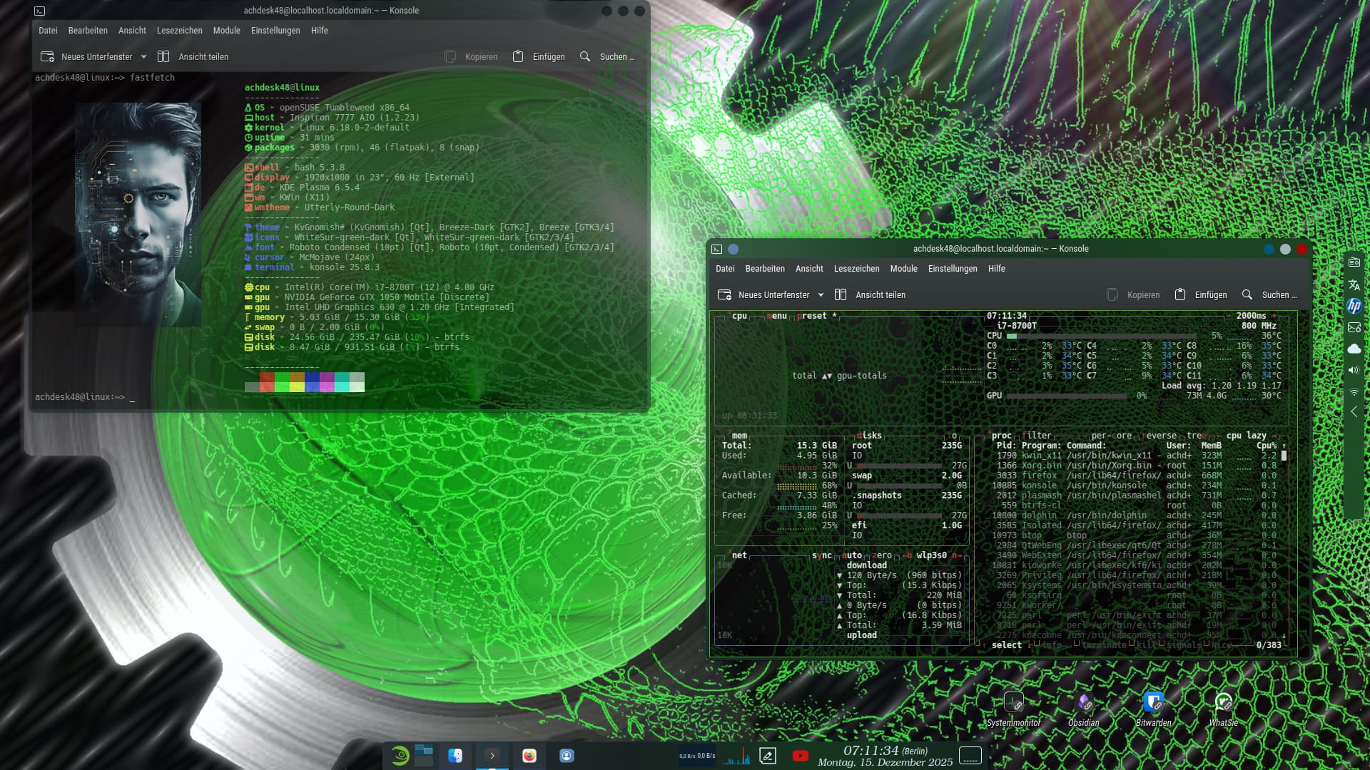Click the YouTube icon in the panel
The width and height of the screenshot is (1370, 770).
click(800, 756)
